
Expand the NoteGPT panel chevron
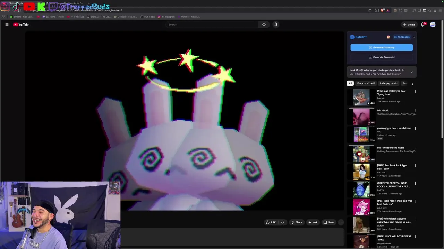tap(414, 37)
